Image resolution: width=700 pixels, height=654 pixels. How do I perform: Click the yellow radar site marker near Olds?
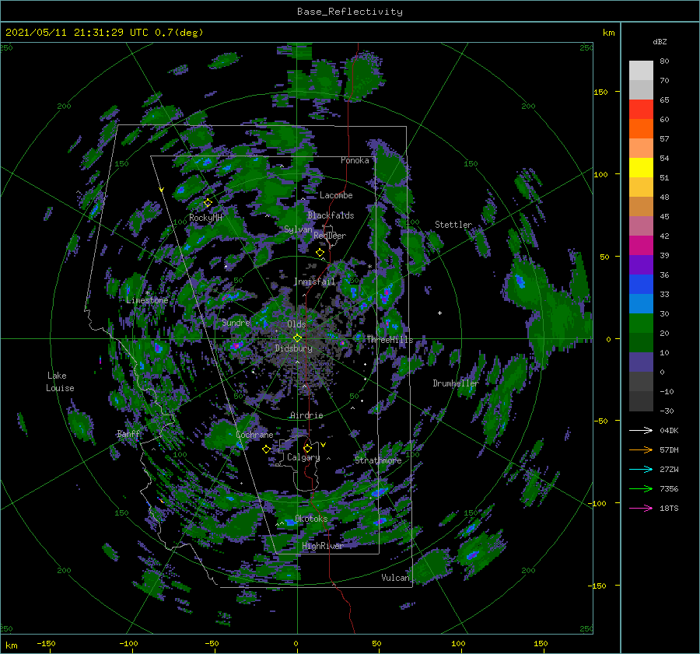[297, 338]
